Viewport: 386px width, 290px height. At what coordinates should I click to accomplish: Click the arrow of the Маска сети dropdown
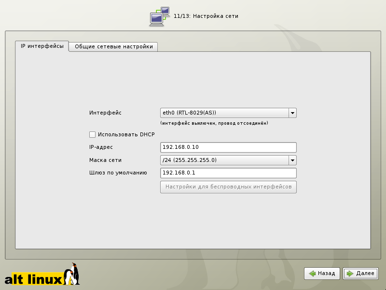(292, 160)
